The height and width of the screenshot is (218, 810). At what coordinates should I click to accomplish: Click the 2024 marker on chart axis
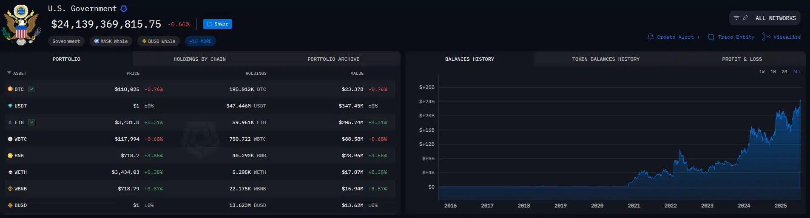744,206
